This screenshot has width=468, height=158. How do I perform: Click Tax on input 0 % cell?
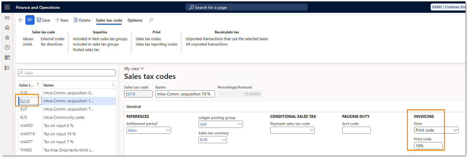tap(58, 126)
